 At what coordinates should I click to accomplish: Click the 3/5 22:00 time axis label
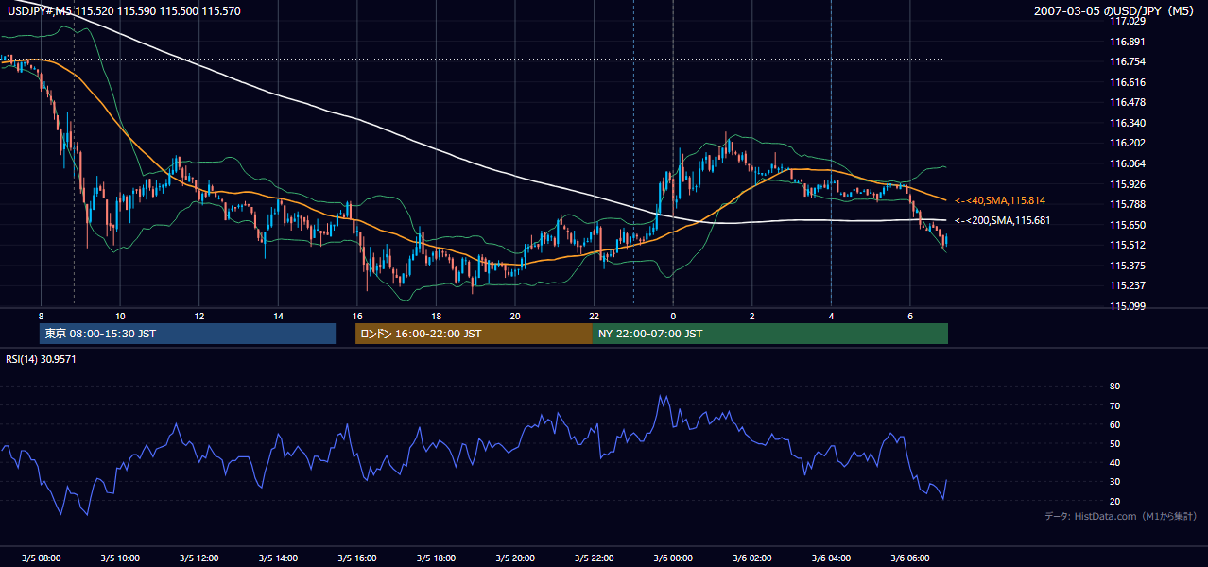[x=595, y=558]
